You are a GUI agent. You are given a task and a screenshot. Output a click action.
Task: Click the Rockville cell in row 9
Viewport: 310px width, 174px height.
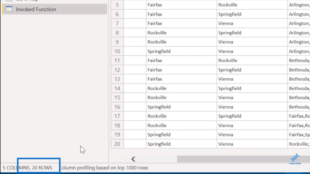click(181, 42)
